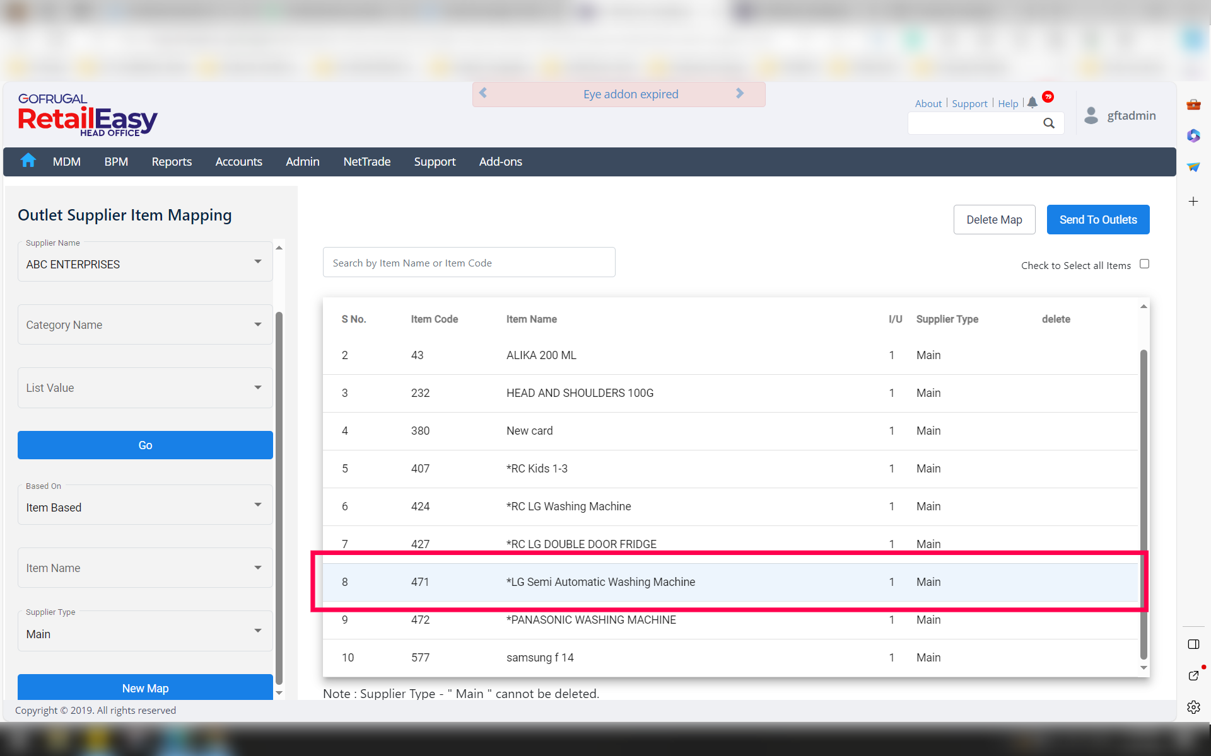Open the gftadmin user profile icon
This screenshot has width=1211, height=756.
[1091, 115]
